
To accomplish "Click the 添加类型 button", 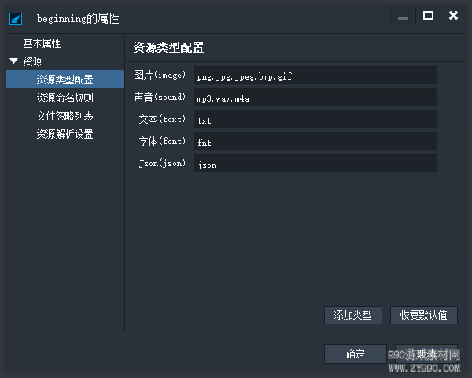I will click(353, 315).
